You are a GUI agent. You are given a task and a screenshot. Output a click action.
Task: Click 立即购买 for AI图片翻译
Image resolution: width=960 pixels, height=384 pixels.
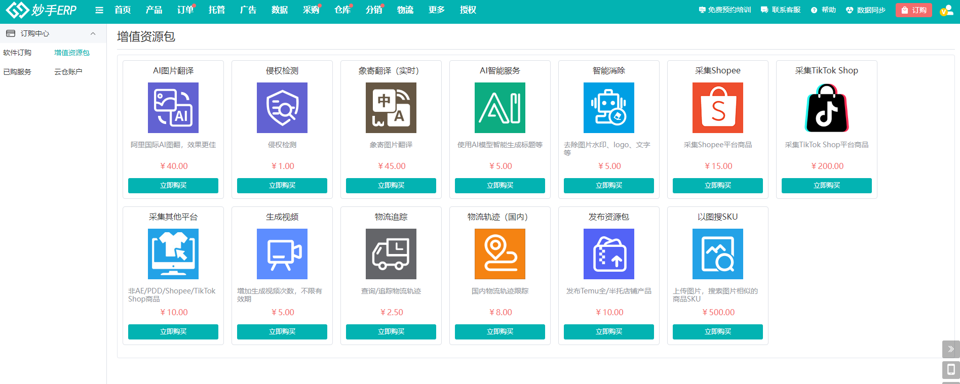[173, 186]
